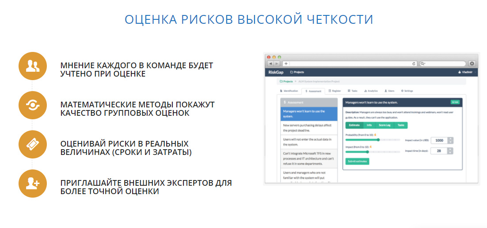The height and width of the screenshot is (228, 487).
Task: Click the Impact time stepper arrows
Action: tap(451, 151)
